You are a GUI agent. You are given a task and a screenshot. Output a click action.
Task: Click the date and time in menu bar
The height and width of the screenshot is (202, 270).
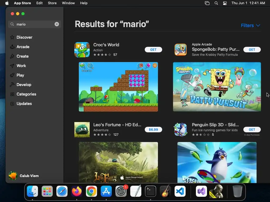(248, 3)
